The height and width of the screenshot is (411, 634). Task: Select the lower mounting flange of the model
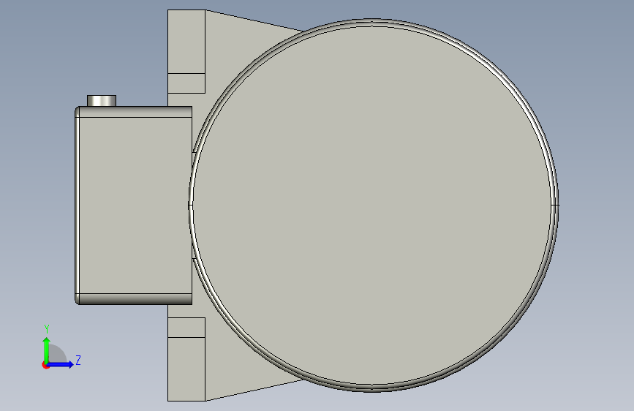pyautogui.click(x=186, y=359)
